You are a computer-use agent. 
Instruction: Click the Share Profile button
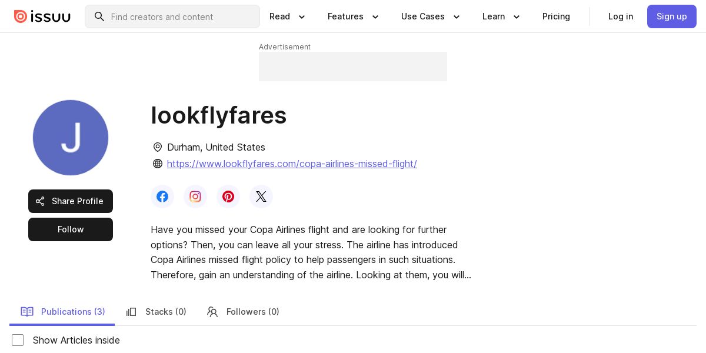click(71, 201)
